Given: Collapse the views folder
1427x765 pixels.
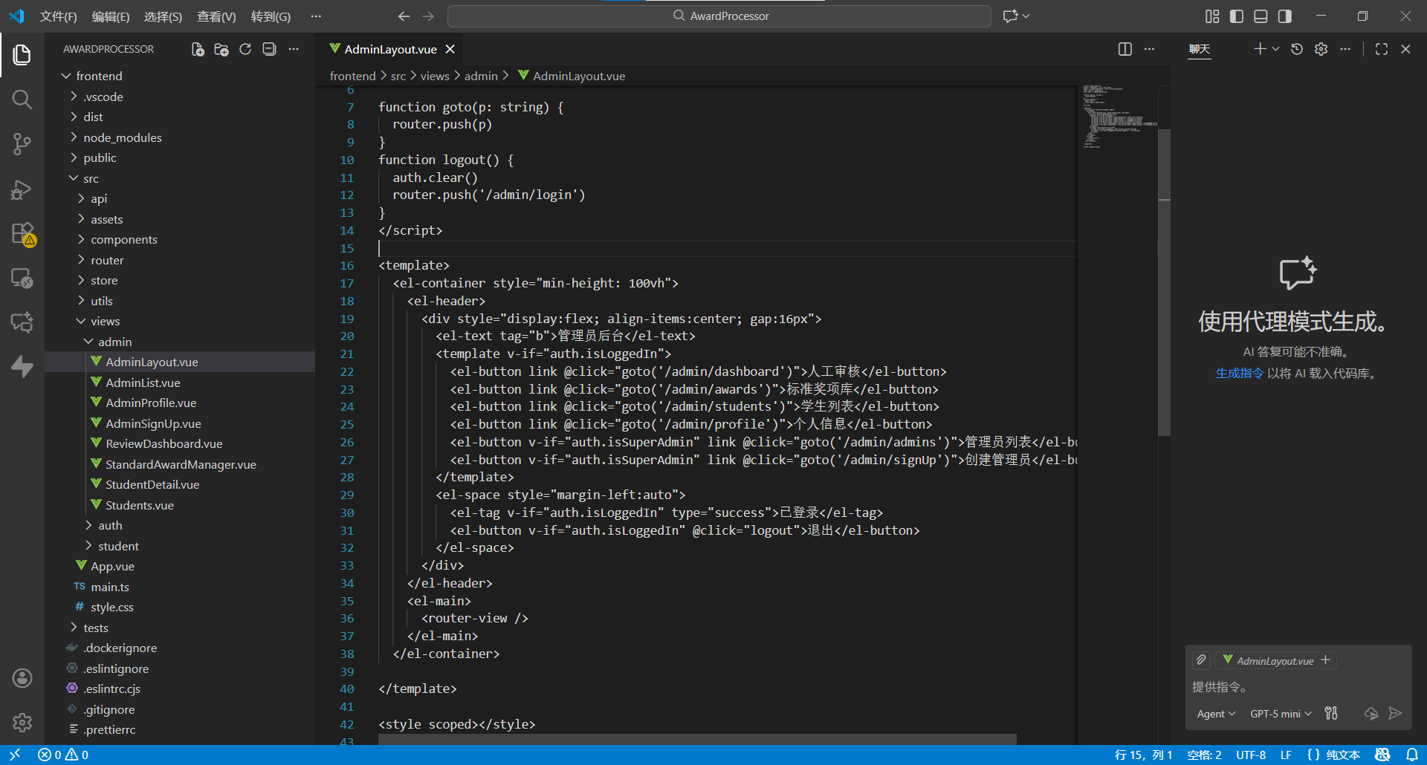Looking at the screenshot, I should click(81, 321).
